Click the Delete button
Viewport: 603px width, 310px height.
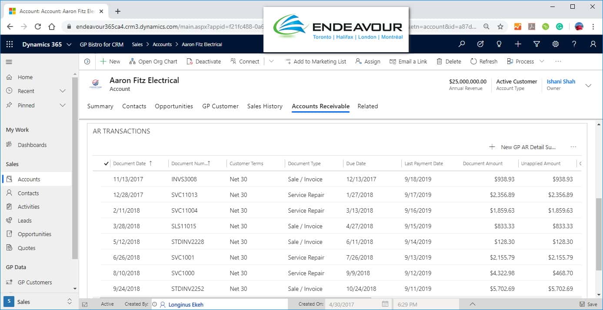[x=449, y=61]
